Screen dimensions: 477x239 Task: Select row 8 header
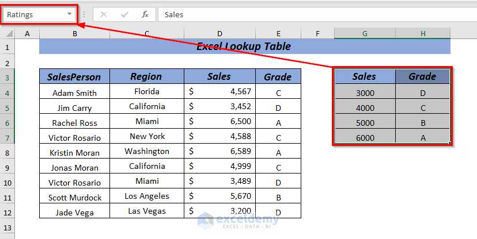[x=7, y=152]
